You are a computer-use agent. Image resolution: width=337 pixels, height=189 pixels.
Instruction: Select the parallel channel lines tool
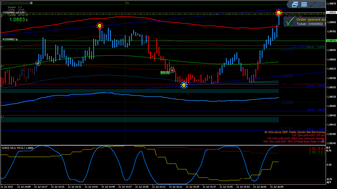point(322,4)
